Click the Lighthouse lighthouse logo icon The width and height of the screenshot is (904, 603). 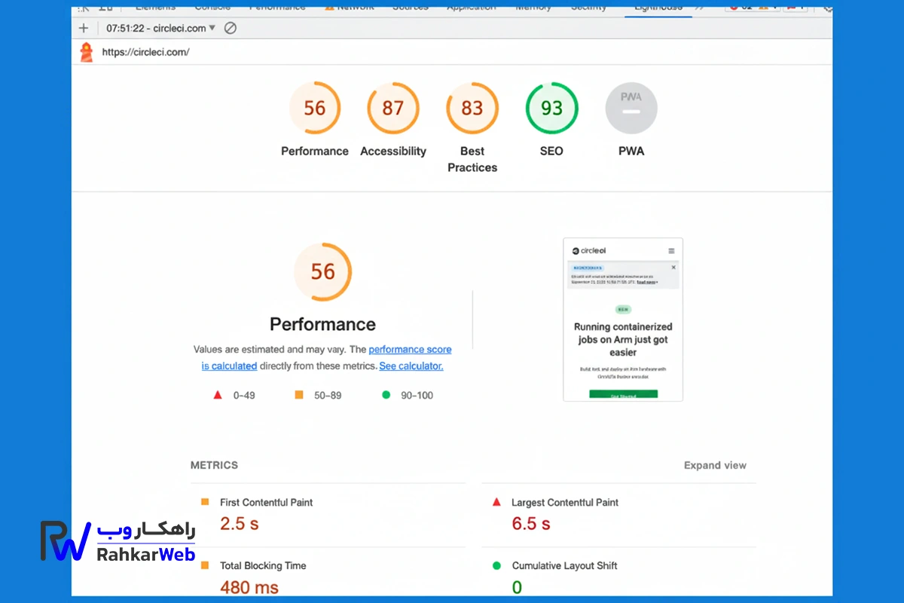pos(87,52)
